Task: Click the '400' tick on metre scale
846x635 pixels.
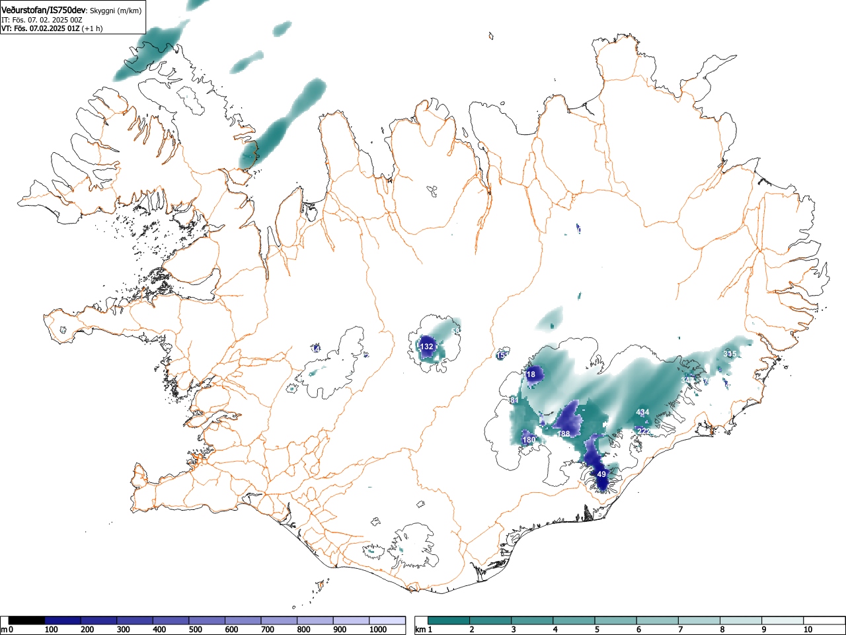Action: (159, 630)
